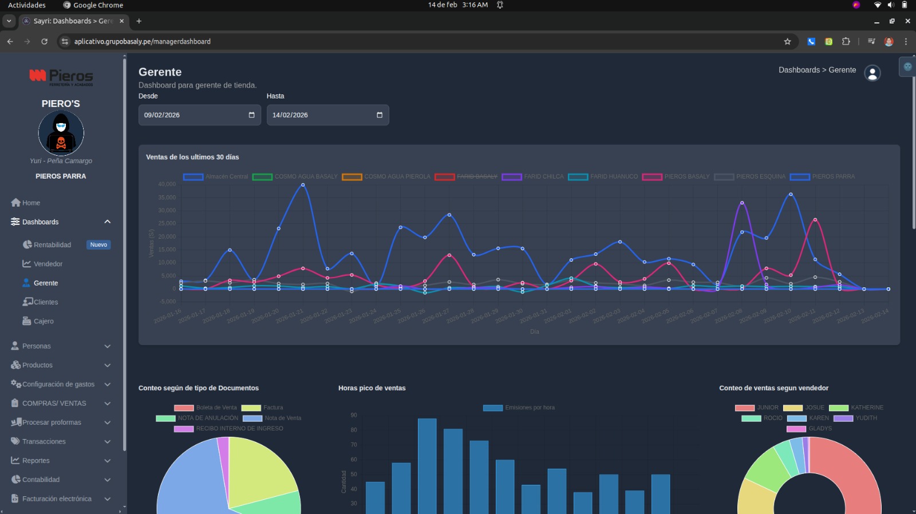
Task: Expand the COMPRAS/ VENTAS section
Action: click(107, 404)
